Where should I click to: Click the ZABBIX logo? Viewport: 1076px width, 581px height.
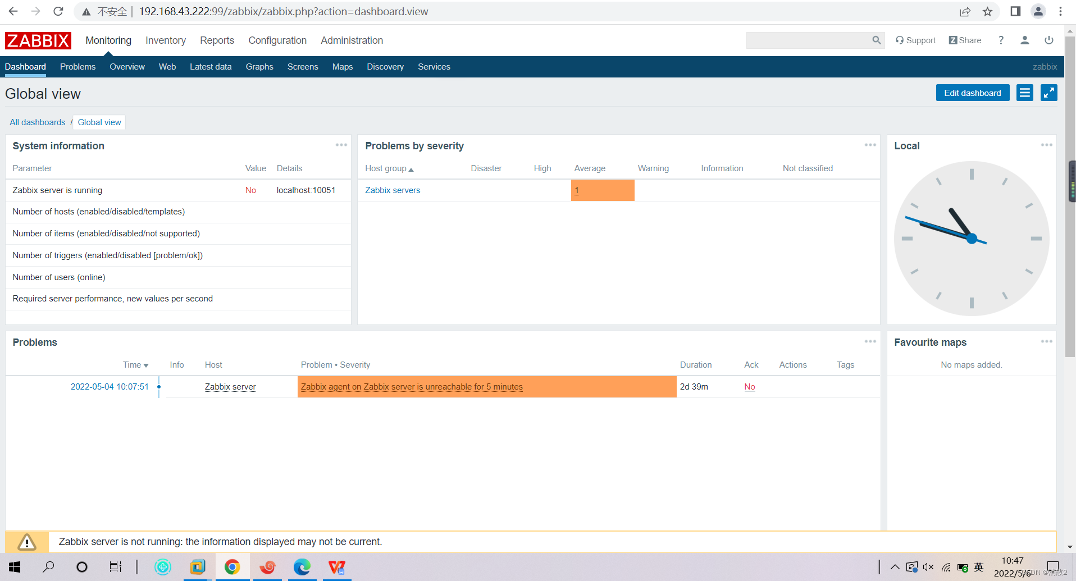37,40
